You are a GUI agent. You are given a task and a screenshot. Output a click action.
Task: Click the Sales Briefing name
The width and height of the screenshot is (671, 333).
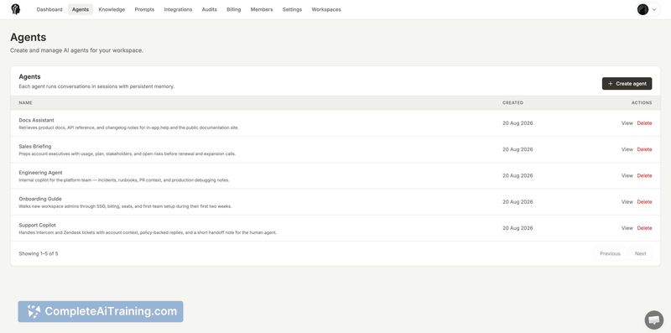point(35,147)
